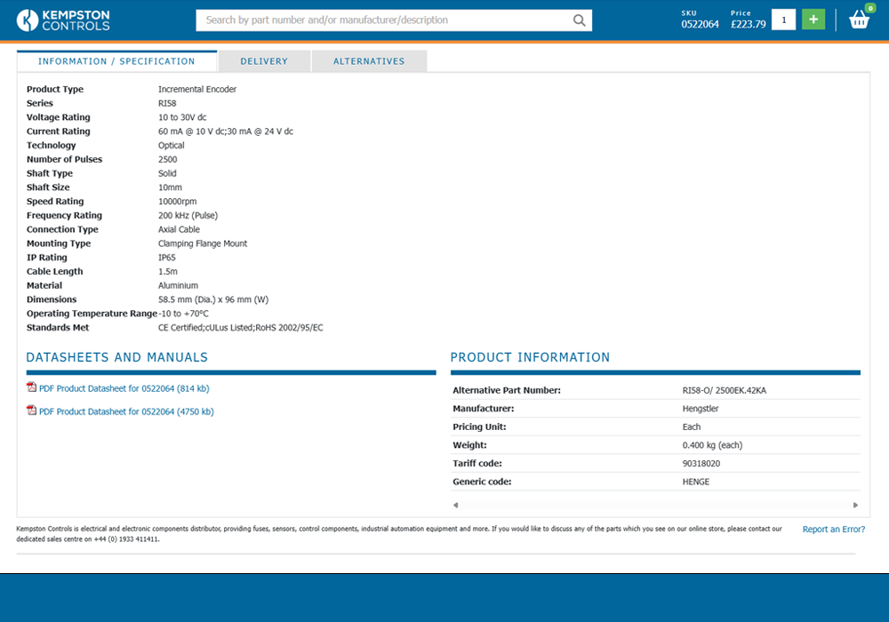889x622 pixels.
Task: Click right arrow of product info scrollbar
Action: (x=855, y=505)
